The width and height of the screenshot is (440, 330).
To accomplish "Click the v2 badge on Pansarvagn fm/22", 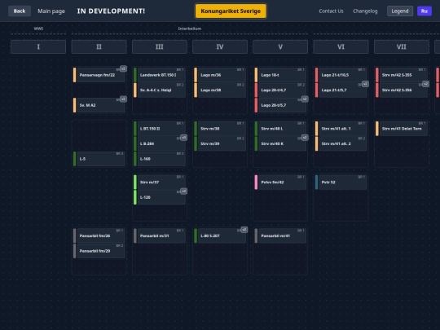I will (x=123, y=68).
